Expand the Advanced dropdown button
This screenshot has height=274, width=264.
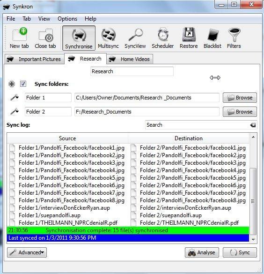[x=27, y=252]
